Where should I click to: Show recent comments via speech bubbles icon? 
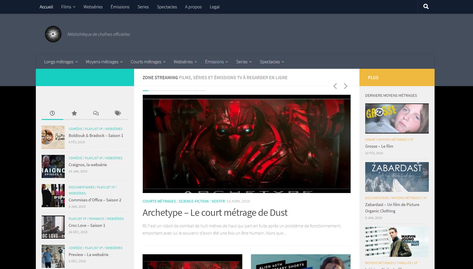[96, 113]
